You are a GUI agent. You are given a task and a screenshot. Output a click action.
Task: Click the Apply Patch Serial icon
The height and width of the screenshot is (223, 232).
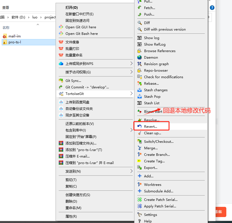click(x=139, y=206)
